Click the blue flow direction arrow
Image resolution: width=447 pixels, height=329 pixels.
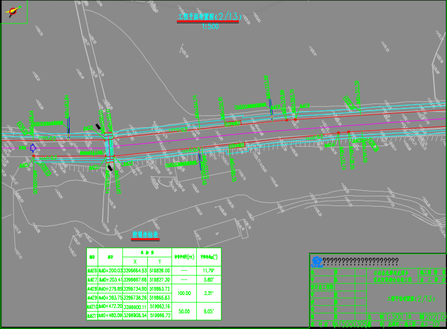coord(33,148)
